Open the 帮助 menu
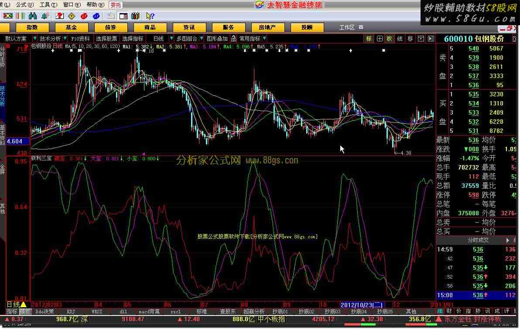The image size is (520, 329). (96, 5)
